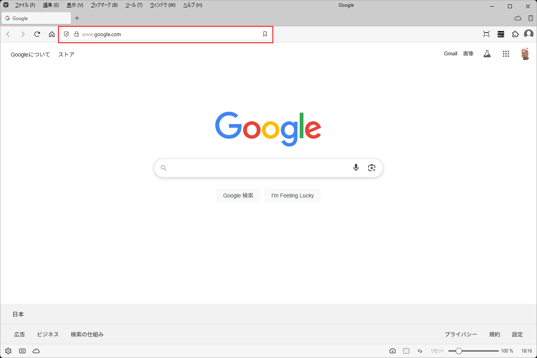View site info via the padlock icon
Screen dimensions: 537x358
click(77, 34)
